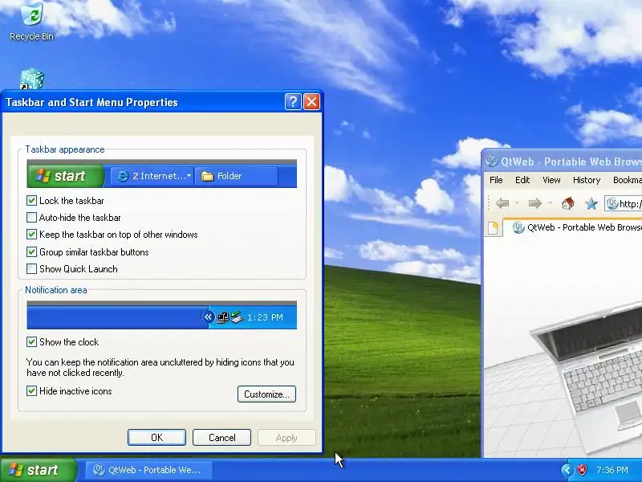Click the QtWeb address bar field
This screenshot has height=482, width=642.
pos(624,203)
